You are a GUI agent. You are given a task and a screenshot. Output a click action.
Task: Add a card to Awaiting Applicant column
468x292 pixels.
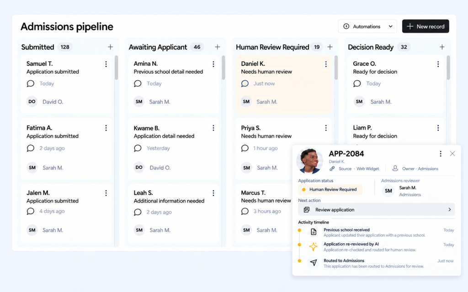(x=217, y=47)
